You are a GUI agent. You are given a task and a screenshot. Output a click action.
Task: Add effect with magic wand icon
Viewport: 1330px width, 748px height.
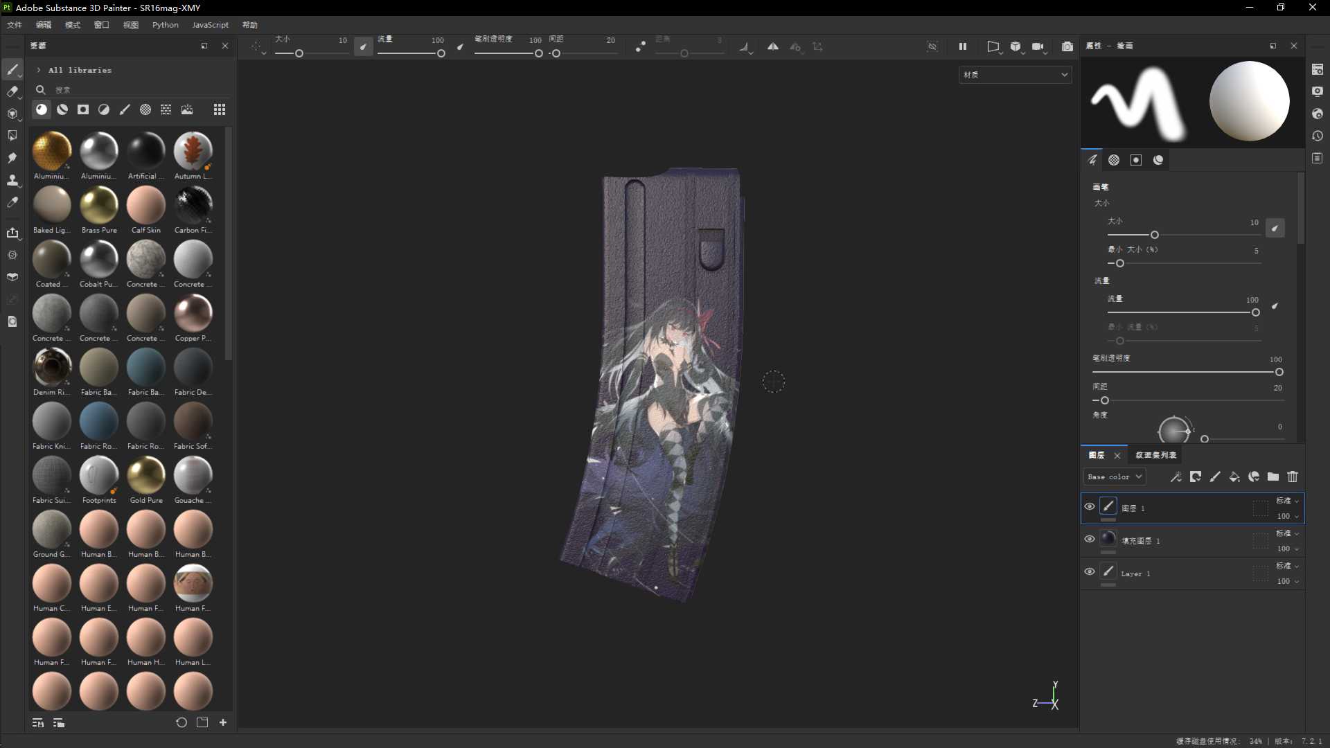(x=1176, y=477)
